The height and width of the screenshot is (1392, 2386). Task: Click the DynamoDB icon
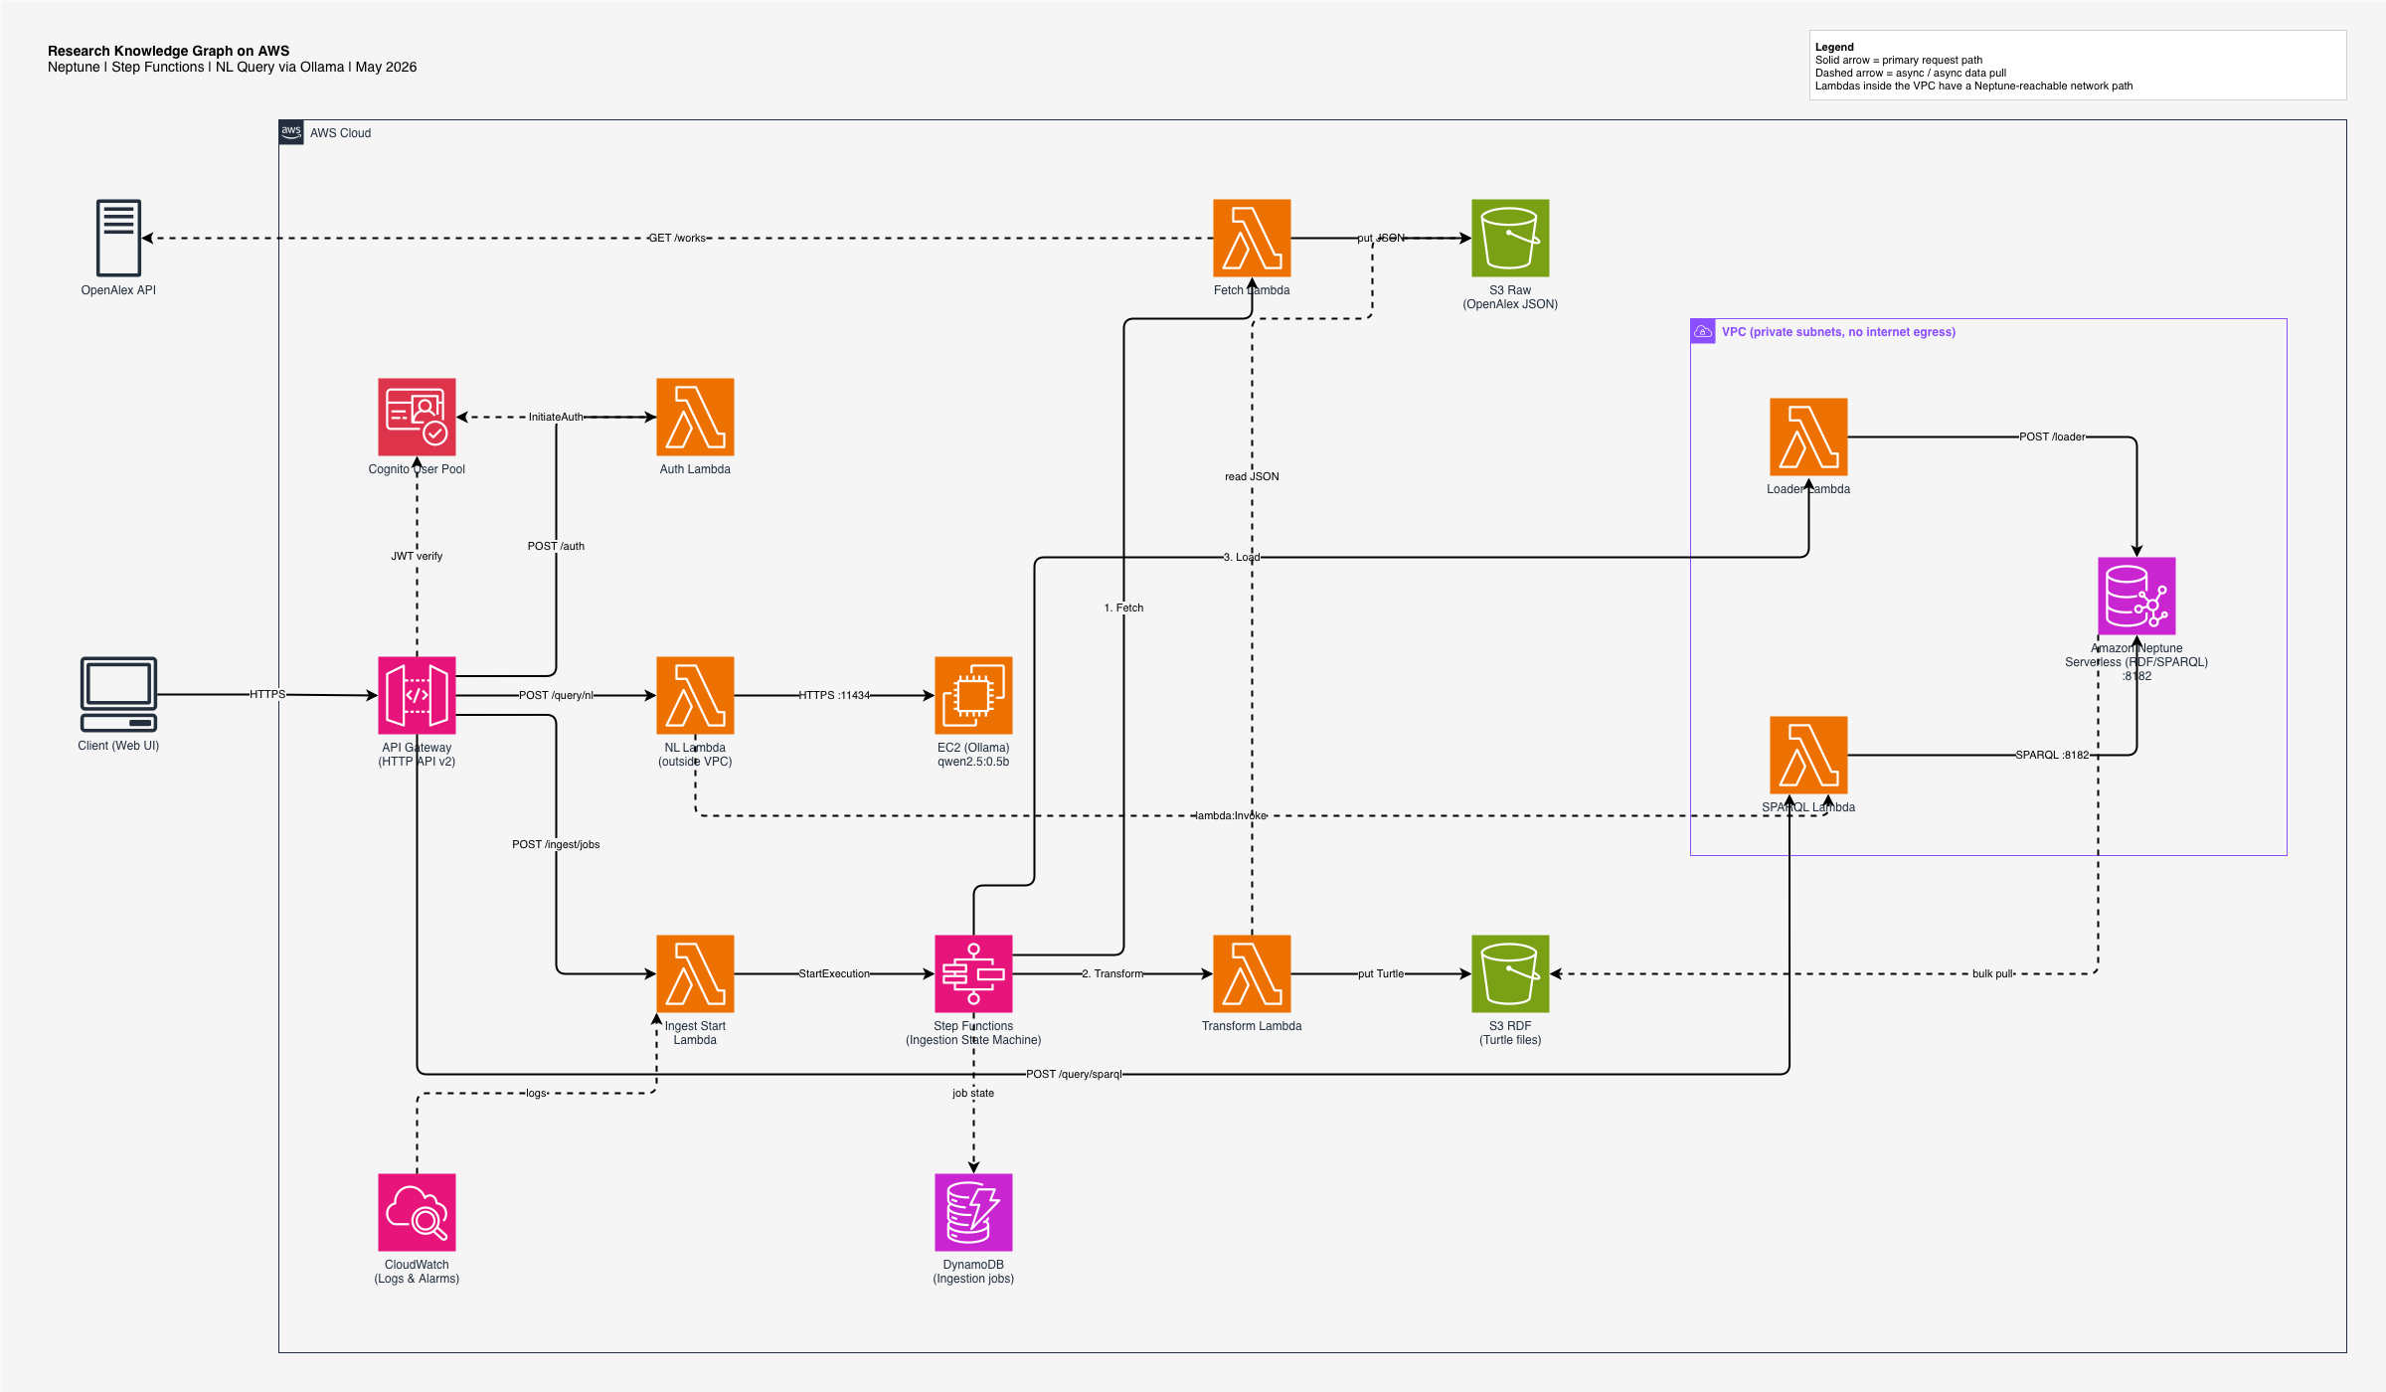973,1212
